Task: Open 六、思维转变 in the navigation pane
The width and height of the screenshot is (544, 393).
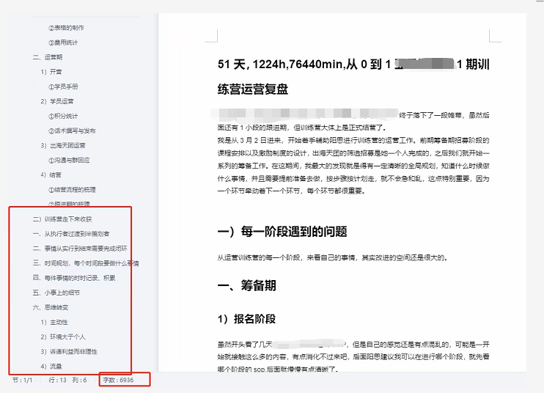Action: [51, 307]
